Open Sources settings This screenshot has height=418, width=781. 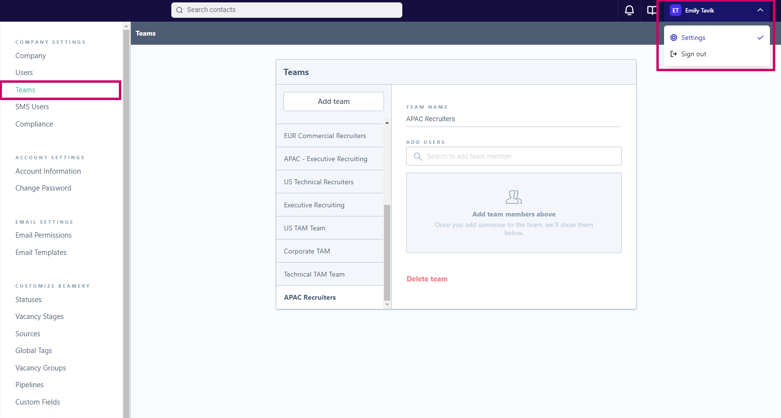click(x=28, y=334)
